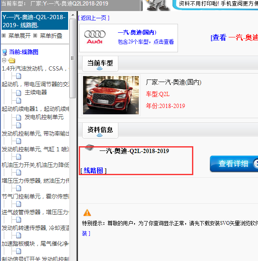
Task: Click the sidebar scrollbar up arrow
Action: click(73, 15)
